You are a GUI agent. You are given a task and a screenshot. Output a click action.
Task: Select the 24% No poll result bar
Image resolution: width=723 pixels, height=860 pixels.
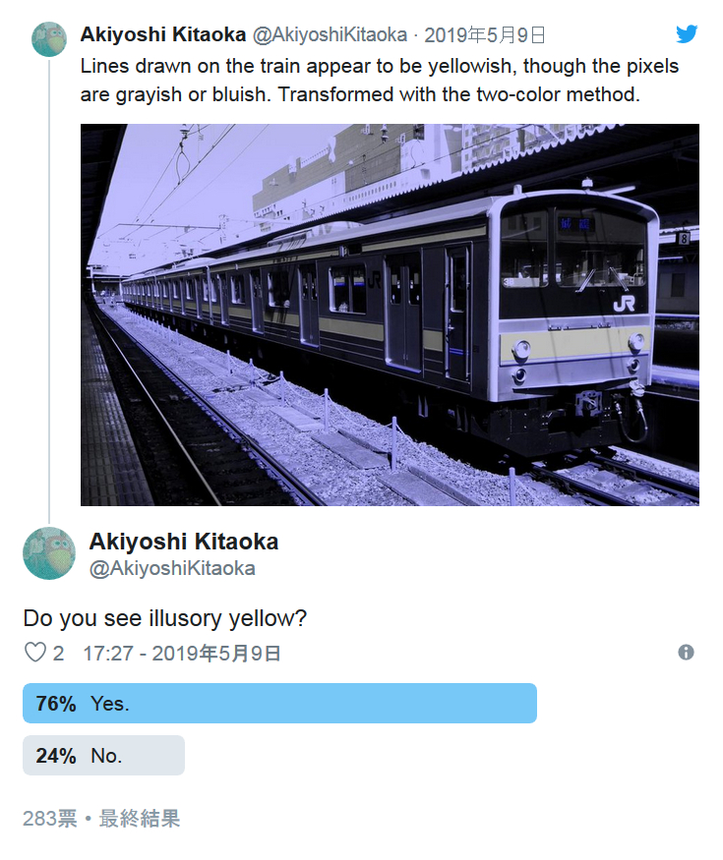pyautogui.click(x=103, y=755)
